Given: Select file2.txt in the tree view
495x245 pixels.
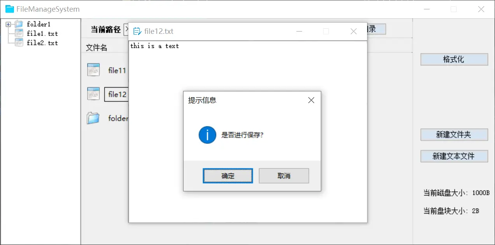Looking at the screenshot, I should (42, 43).
